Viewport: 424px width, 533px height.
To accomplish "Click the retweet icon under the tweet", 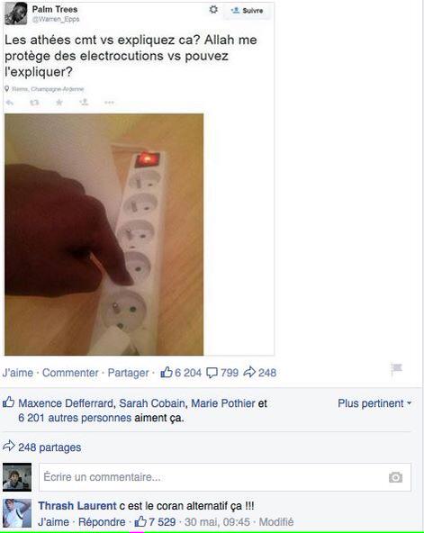I will click(x=34, y=103).
